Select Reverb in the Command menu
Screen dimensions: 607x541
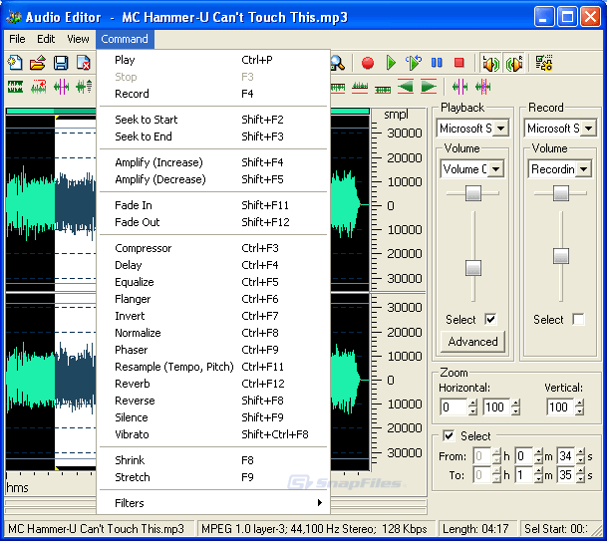(x=213, y=384)
